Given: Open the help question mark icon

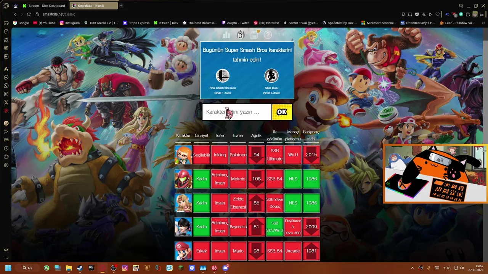Looking at the screenshot, I should [x=268, y=35].
